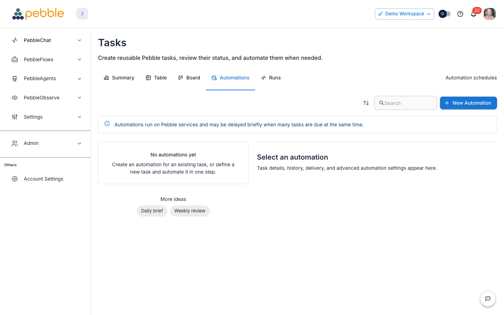The height and width of the screenshot is (315, 504).
Task: Click the Account Settings gear icon
Action: (15, 179)
